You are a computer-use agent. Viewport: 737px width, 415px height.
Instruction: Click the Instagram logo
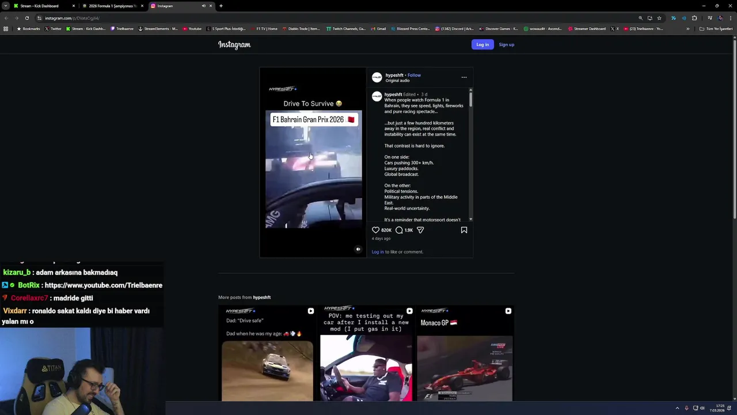coord(234,44)
